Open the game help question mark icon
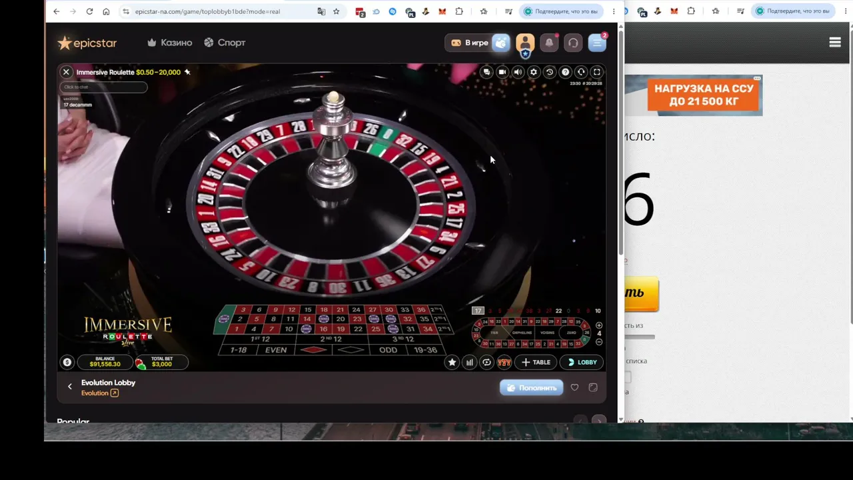853x480 pixels. 566,72
